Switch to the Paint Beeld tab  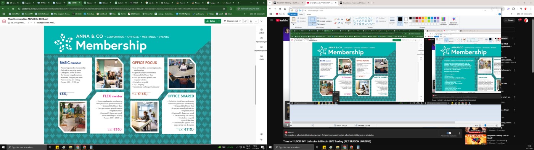[309, 14]
